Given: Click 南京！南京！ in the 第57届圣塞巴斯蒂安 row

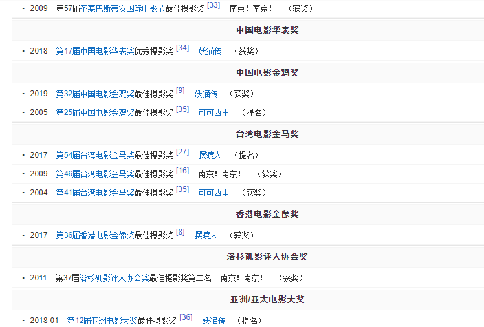Looking at the screenshot, I should pyautogui.click(x=251, y=8).
